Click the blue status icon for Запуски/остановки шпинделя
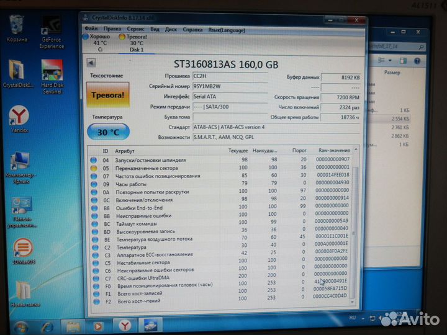 [x=93, y=160]
